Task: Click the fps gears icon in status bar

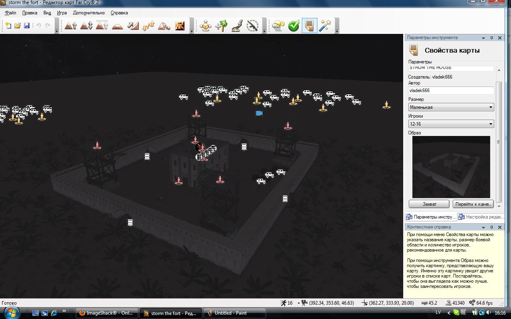Action: 472,303
